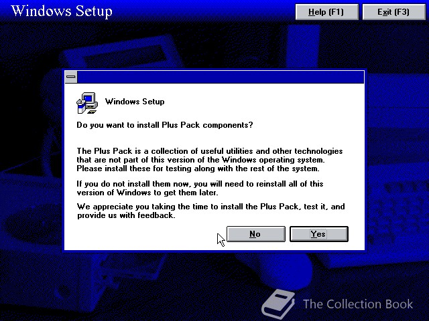The width and height of the screenshot is (429, 321).
Task: Choose Yes to install Plus Pack
Action: tap(319, 234)
